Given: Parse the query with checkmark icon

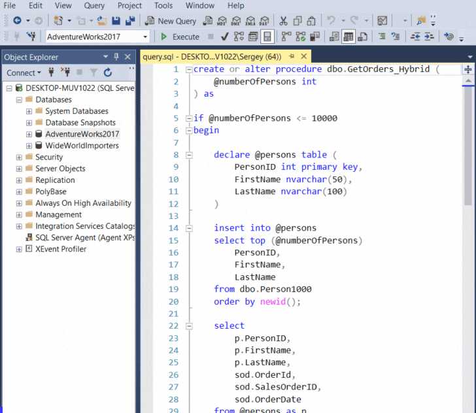Looking at the screenshot, I should (x=225, y=37).
